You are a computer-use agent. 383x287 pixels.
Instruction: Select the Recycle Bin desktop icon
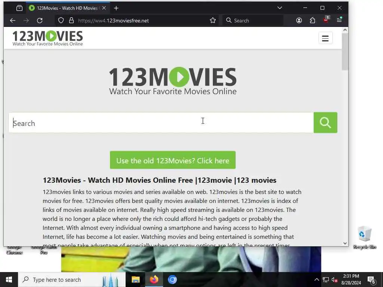364,237
